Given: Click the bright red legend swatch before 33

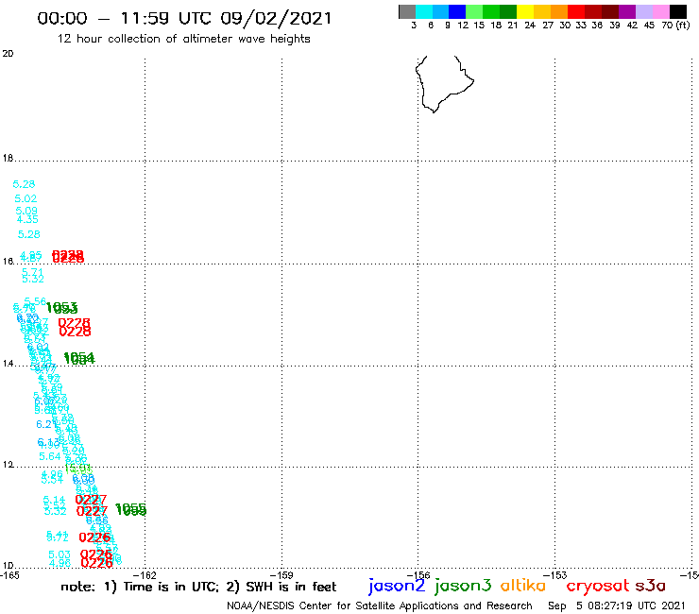Looking at the screenshot, I should (576, 11).
